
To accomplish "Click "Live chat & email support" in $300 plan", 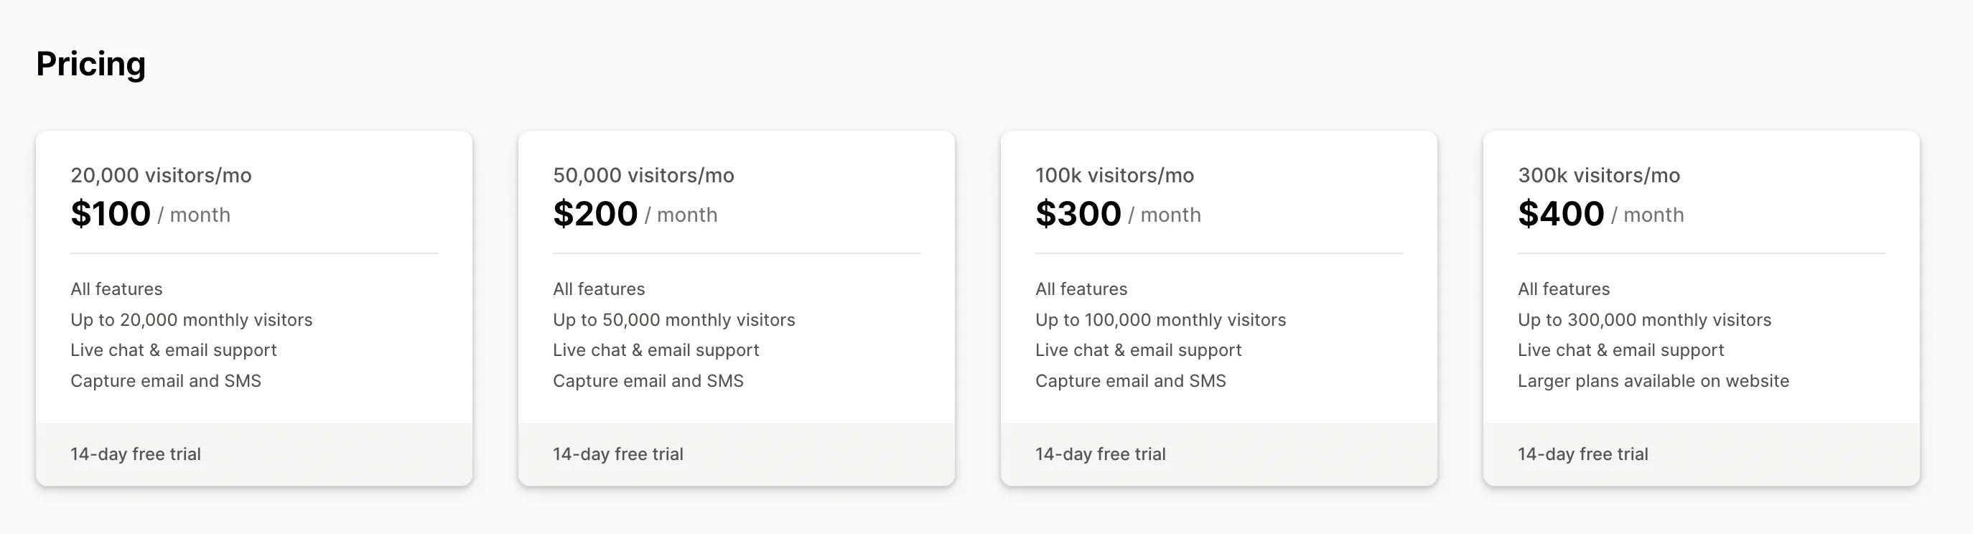I will pyautogui.click(x=1138, y=350).
